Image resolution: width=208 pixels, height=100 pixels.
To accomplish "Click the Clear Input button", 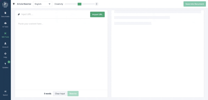I will 60,94.
